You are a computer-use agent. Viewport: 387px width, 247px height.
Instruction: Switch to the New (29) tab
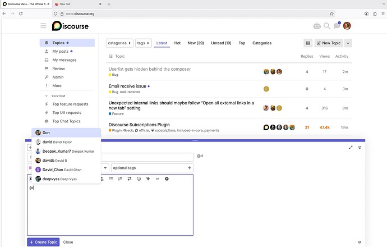coord(196,43)
